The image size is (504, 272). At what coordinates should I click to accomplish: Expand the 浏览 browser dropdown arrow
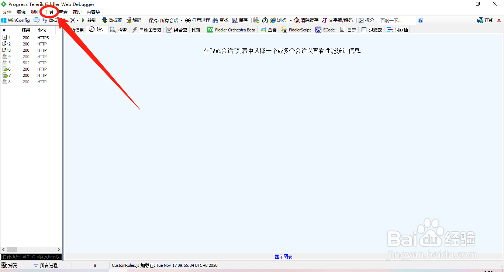tap(291, 20)
